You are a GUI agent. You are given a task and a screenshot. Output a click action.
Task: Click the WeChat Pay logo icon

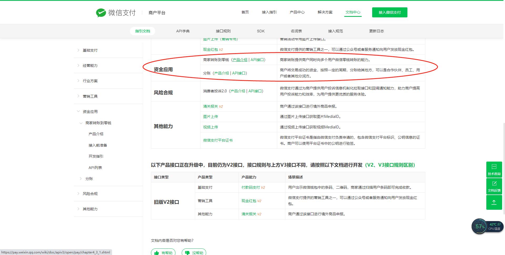[x=101, y=13]
